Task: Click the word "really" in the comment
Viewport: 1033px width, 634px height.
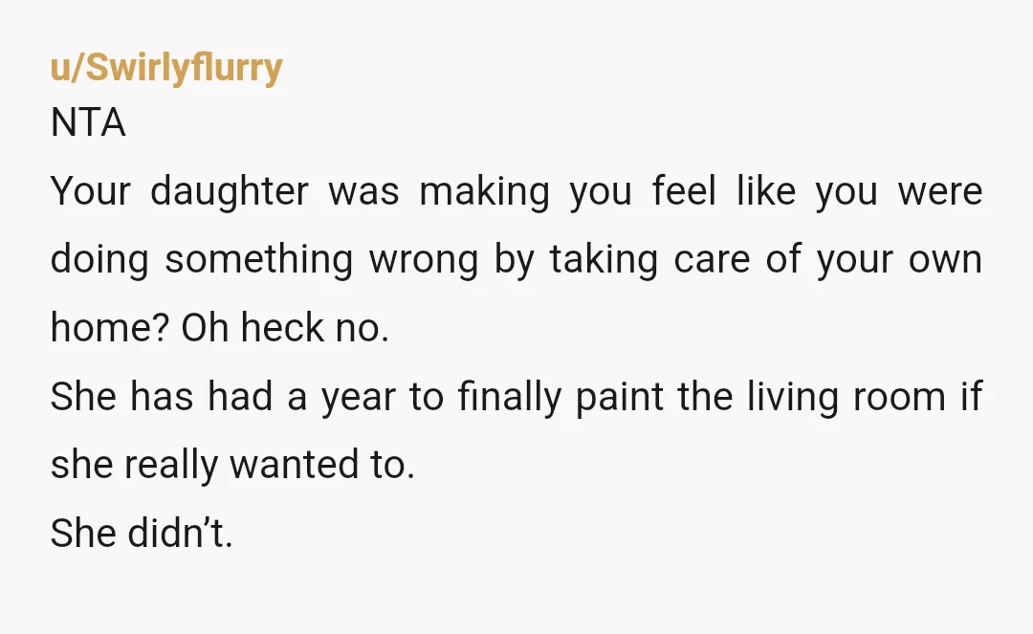Action: click(170, 466)
